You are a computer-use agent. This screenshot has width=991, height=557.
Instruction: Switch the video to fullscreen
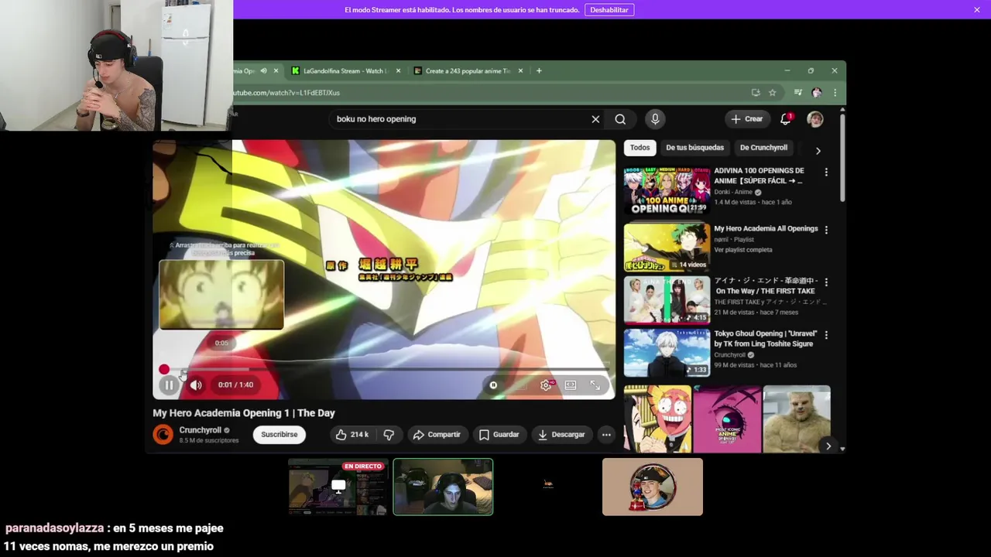595,384
